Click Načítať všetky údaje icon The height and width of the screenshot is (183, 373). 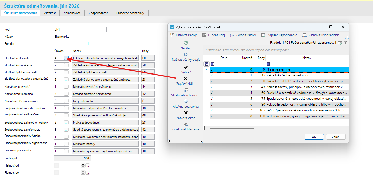(186, 54)
